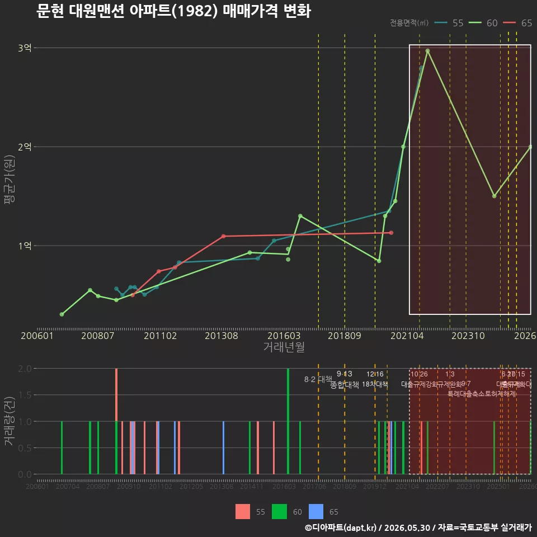
Task: Click the chart title 문현 대원맨션 아파트(1982) 매매가격 변화
Action: click(173, 11)
